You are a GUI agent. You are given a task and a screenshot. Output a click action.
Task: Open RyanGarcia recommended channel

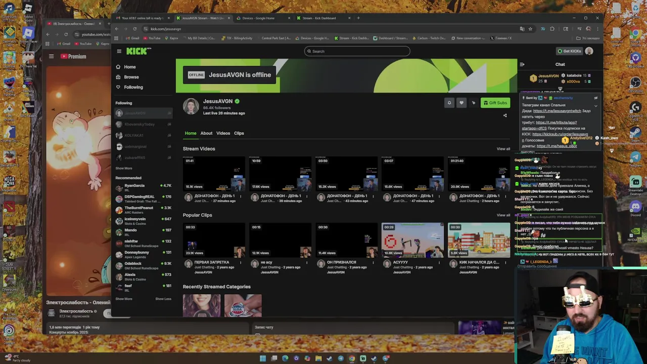143,188
